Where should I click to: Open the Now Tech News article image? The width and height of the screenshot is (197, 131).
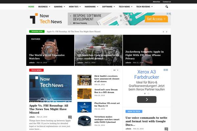coord(50,88)
